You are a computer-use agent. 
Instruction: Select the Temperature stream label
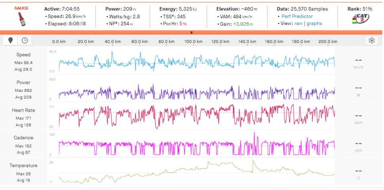coord(23,165)
